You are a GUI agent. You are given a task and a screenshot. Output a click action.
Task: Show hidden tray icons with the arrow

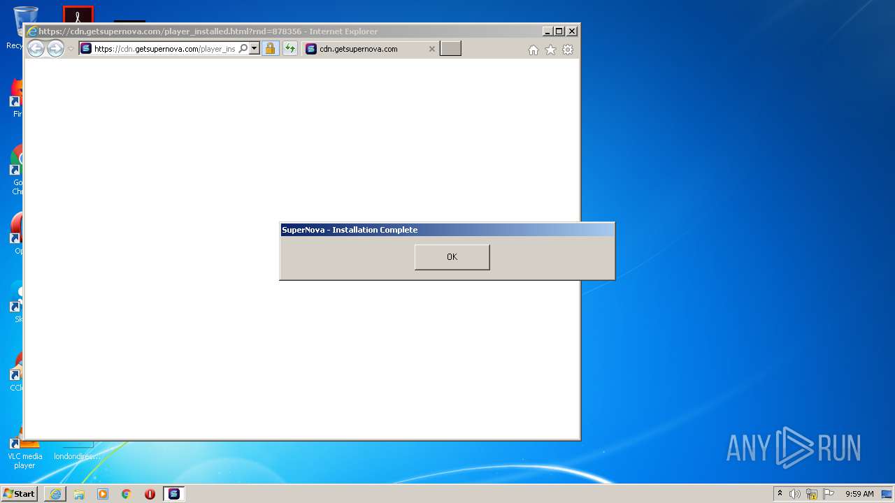pyautogui.click(x=780, y=493)
